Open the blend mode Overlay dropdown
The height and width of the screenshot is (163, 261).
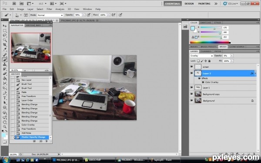click(x=201, y=56)
